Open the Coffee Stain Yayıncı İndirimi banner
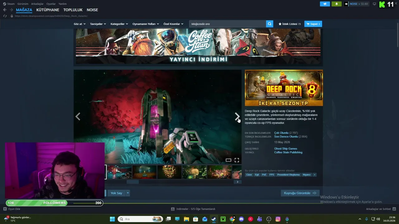The height and width of the screenshot is (224, 399). tap(198, 47)
